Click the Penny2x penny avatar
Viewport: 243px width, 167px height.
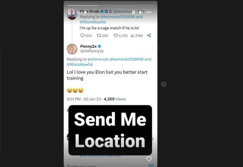(72, 49)
